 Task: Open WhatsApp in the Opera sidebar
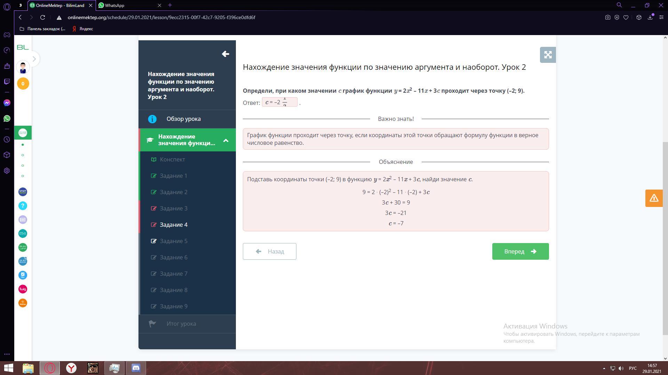[7, 118]
